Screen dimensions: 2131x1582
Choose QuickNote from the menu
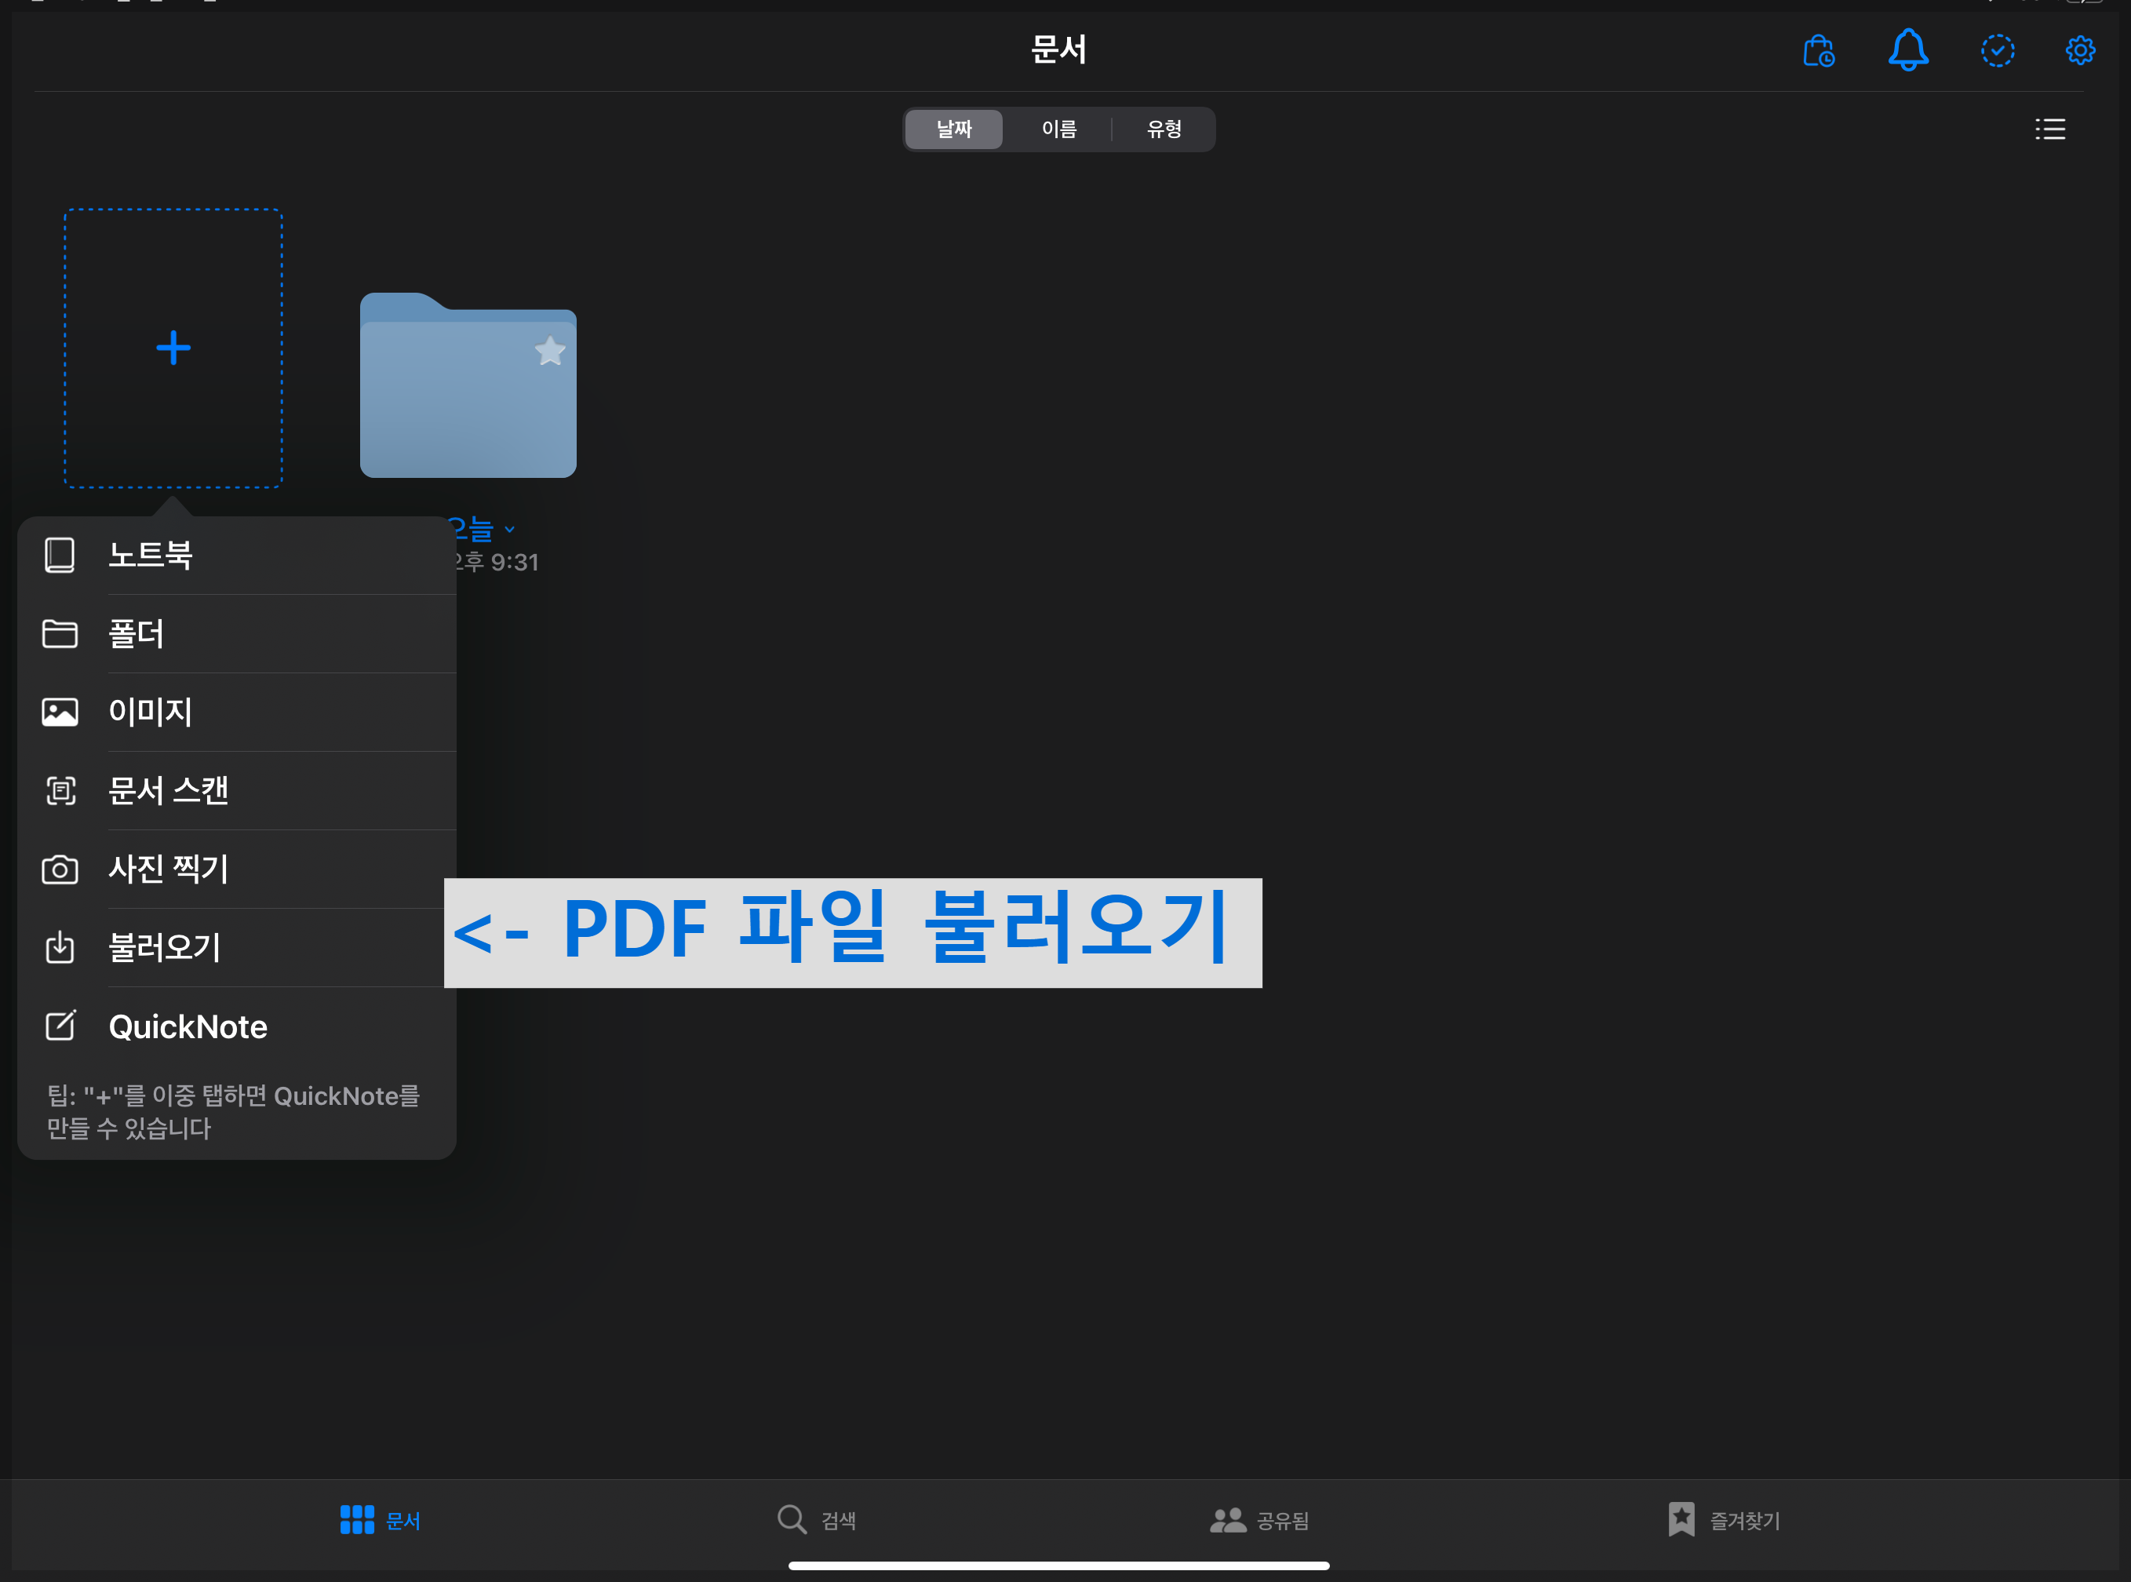(236, 1026)
